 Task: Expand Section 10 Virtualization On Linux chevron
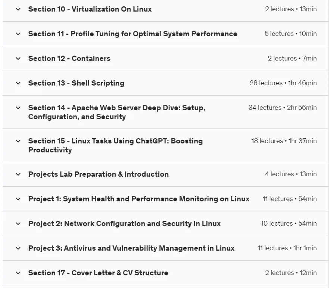[18, 9]
